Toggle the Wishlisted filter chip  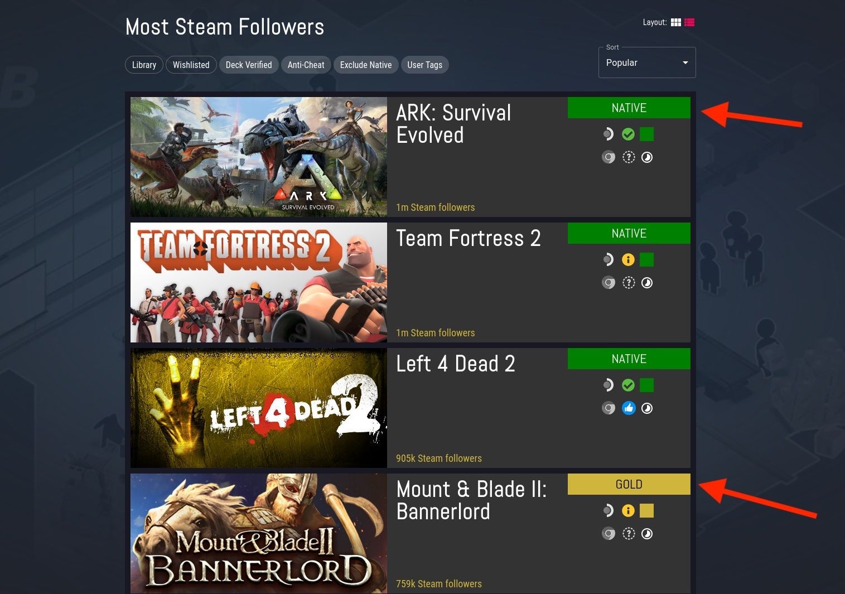[x=191, y=65]
